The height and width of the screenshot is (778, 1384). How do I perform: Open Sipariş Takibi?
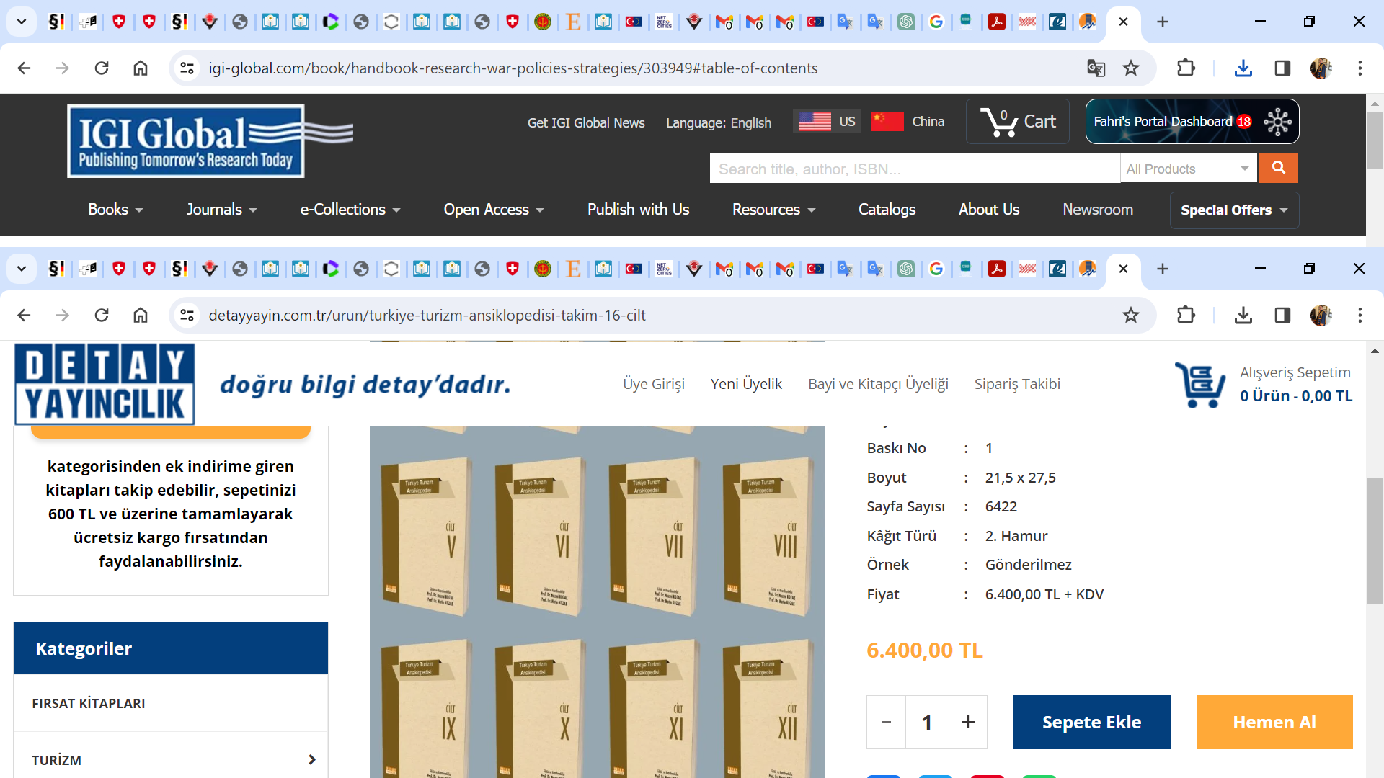[x=1017, y=384]
